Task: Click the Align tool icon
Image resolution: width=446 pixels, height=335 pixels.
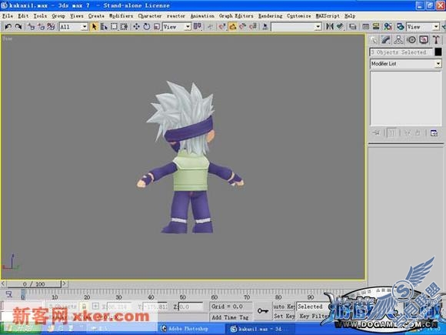Action: pyautogui.click(x=340, y=27)
